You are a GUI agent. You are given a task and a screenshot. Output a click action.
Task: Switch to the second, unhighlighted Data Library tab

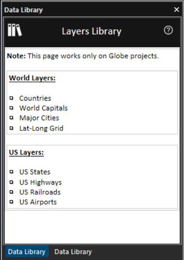[73, 252]
